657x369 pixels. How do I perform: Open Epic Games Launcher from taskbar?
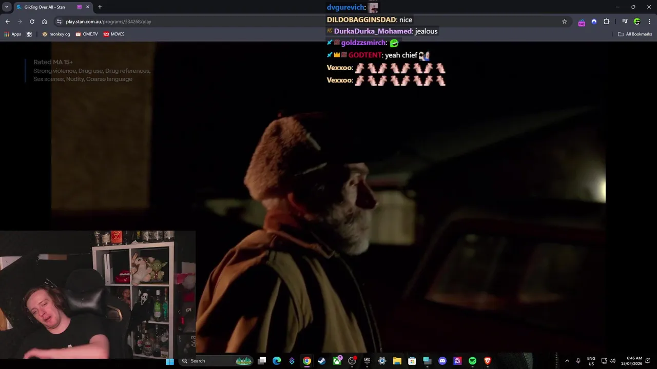(367, 361)
